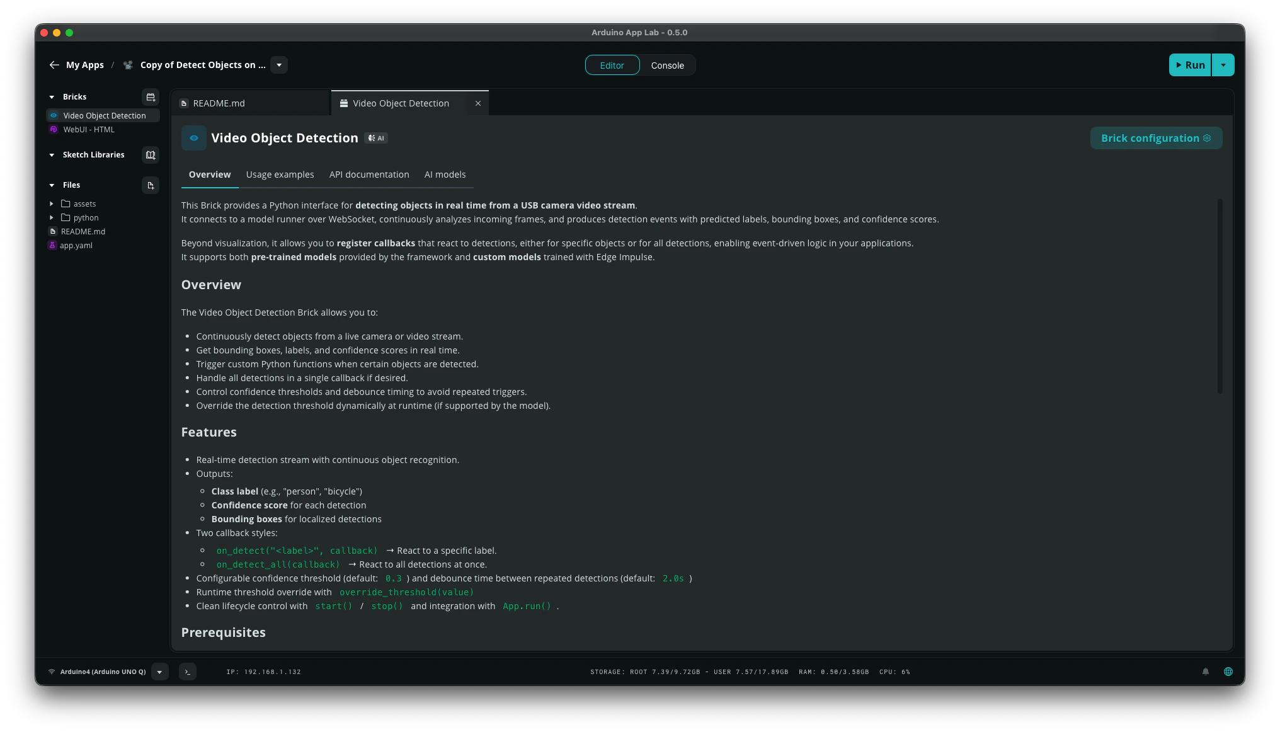Click the back arrow to My Apps

[x=54, y=65]
